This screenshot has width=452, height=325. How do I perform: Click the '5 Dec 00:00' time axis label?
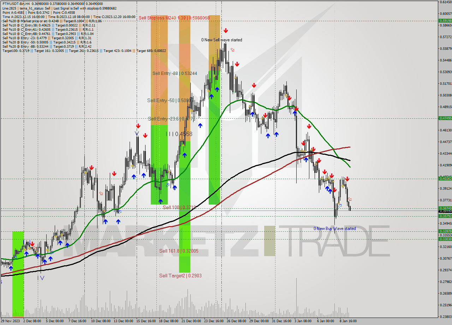point(55,321)
